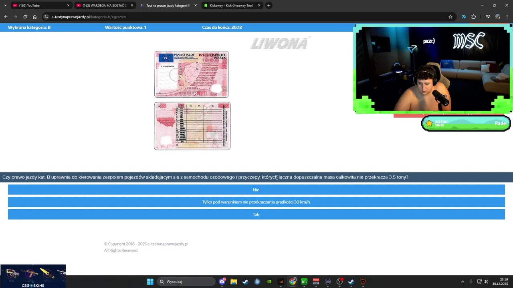Open the shield icon app on taskbar

pyautogui.click(x=363, y=282)
